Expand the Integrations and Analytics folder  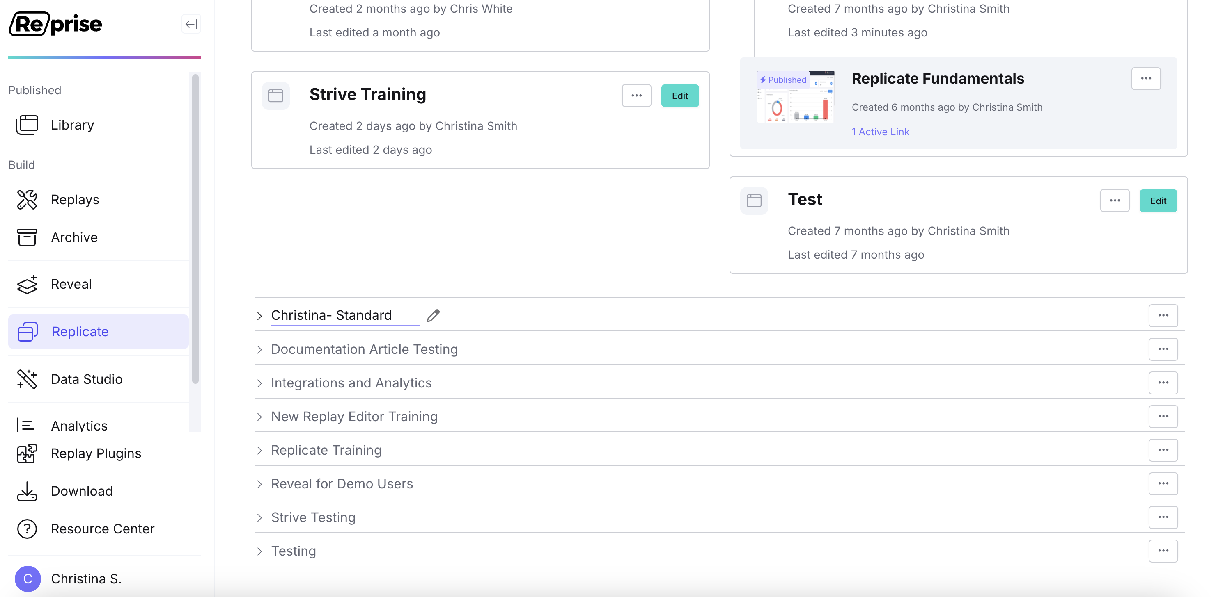click(259, 383)
